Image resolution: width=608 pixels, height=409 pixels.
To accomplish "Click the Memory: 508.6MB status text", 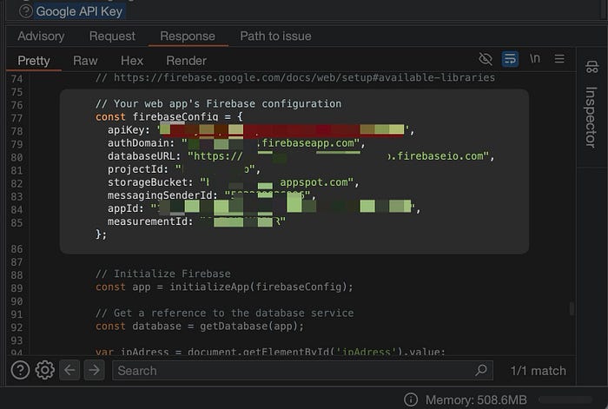I will (476, 399).
